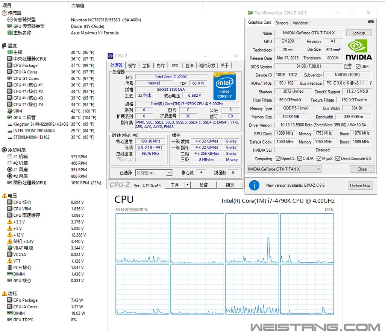Select the CPU VRM voltage row

pos(45,209)
